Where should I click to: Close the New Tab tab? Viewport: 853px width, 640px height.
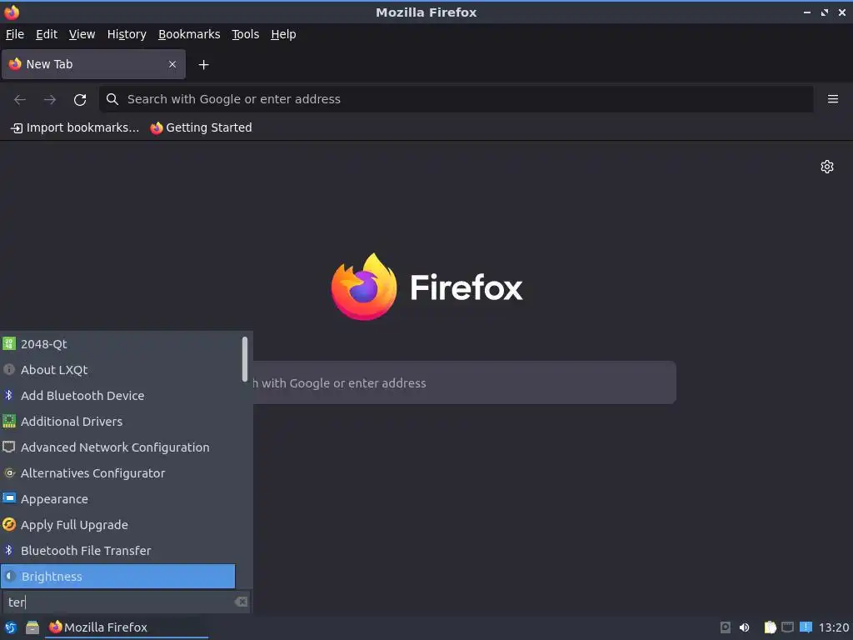[x=172, y=64]
